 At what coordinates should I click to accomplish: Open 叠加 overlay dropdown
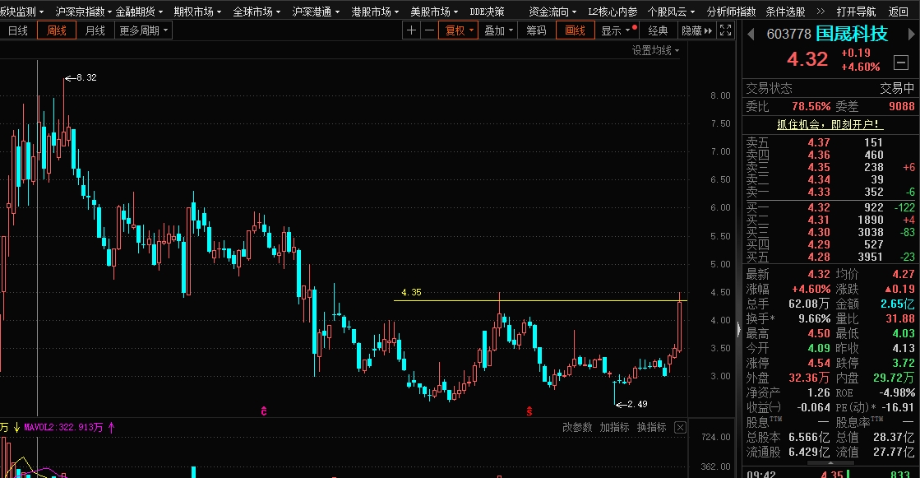499,30
